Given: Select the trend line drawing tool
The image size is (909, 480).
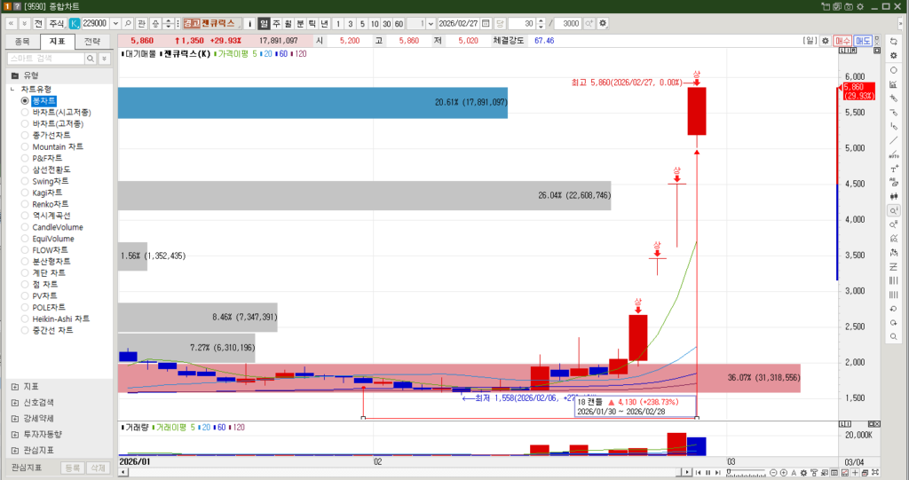Looking at the screenshot, I should pyautogui.click(x=893, y=140).
